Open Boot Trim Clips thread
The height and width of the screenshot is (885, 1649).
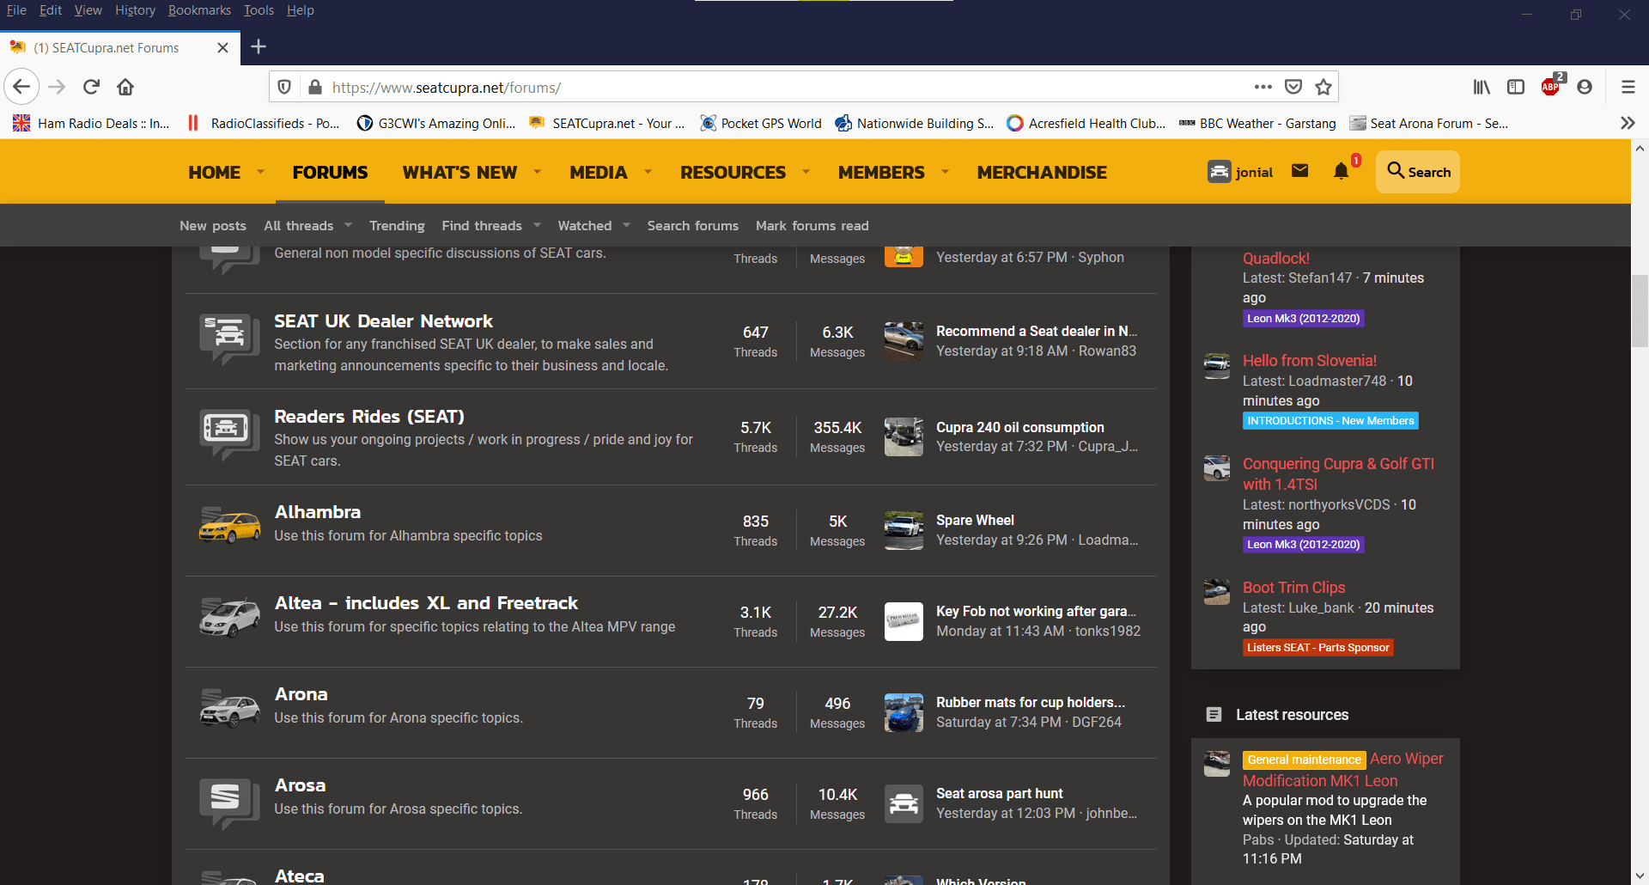tap(1293, 588)
